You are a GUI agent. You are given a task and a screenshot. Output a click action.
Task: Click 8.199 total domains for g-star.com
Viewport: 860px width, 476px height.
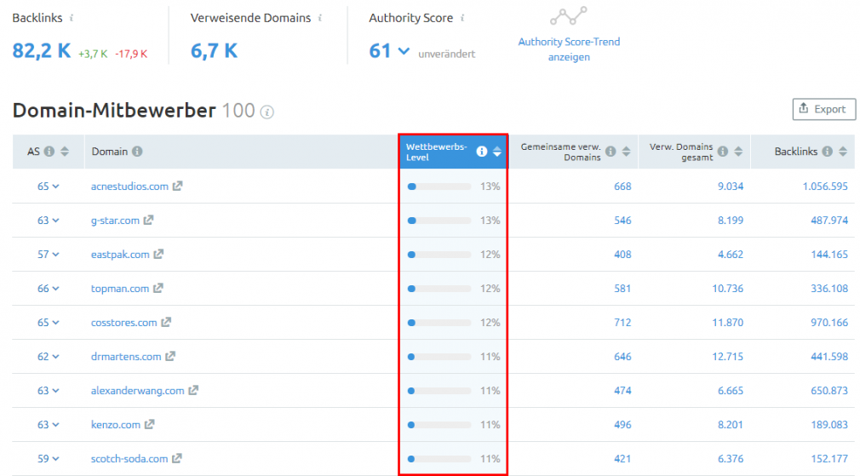tap(731, 221)
